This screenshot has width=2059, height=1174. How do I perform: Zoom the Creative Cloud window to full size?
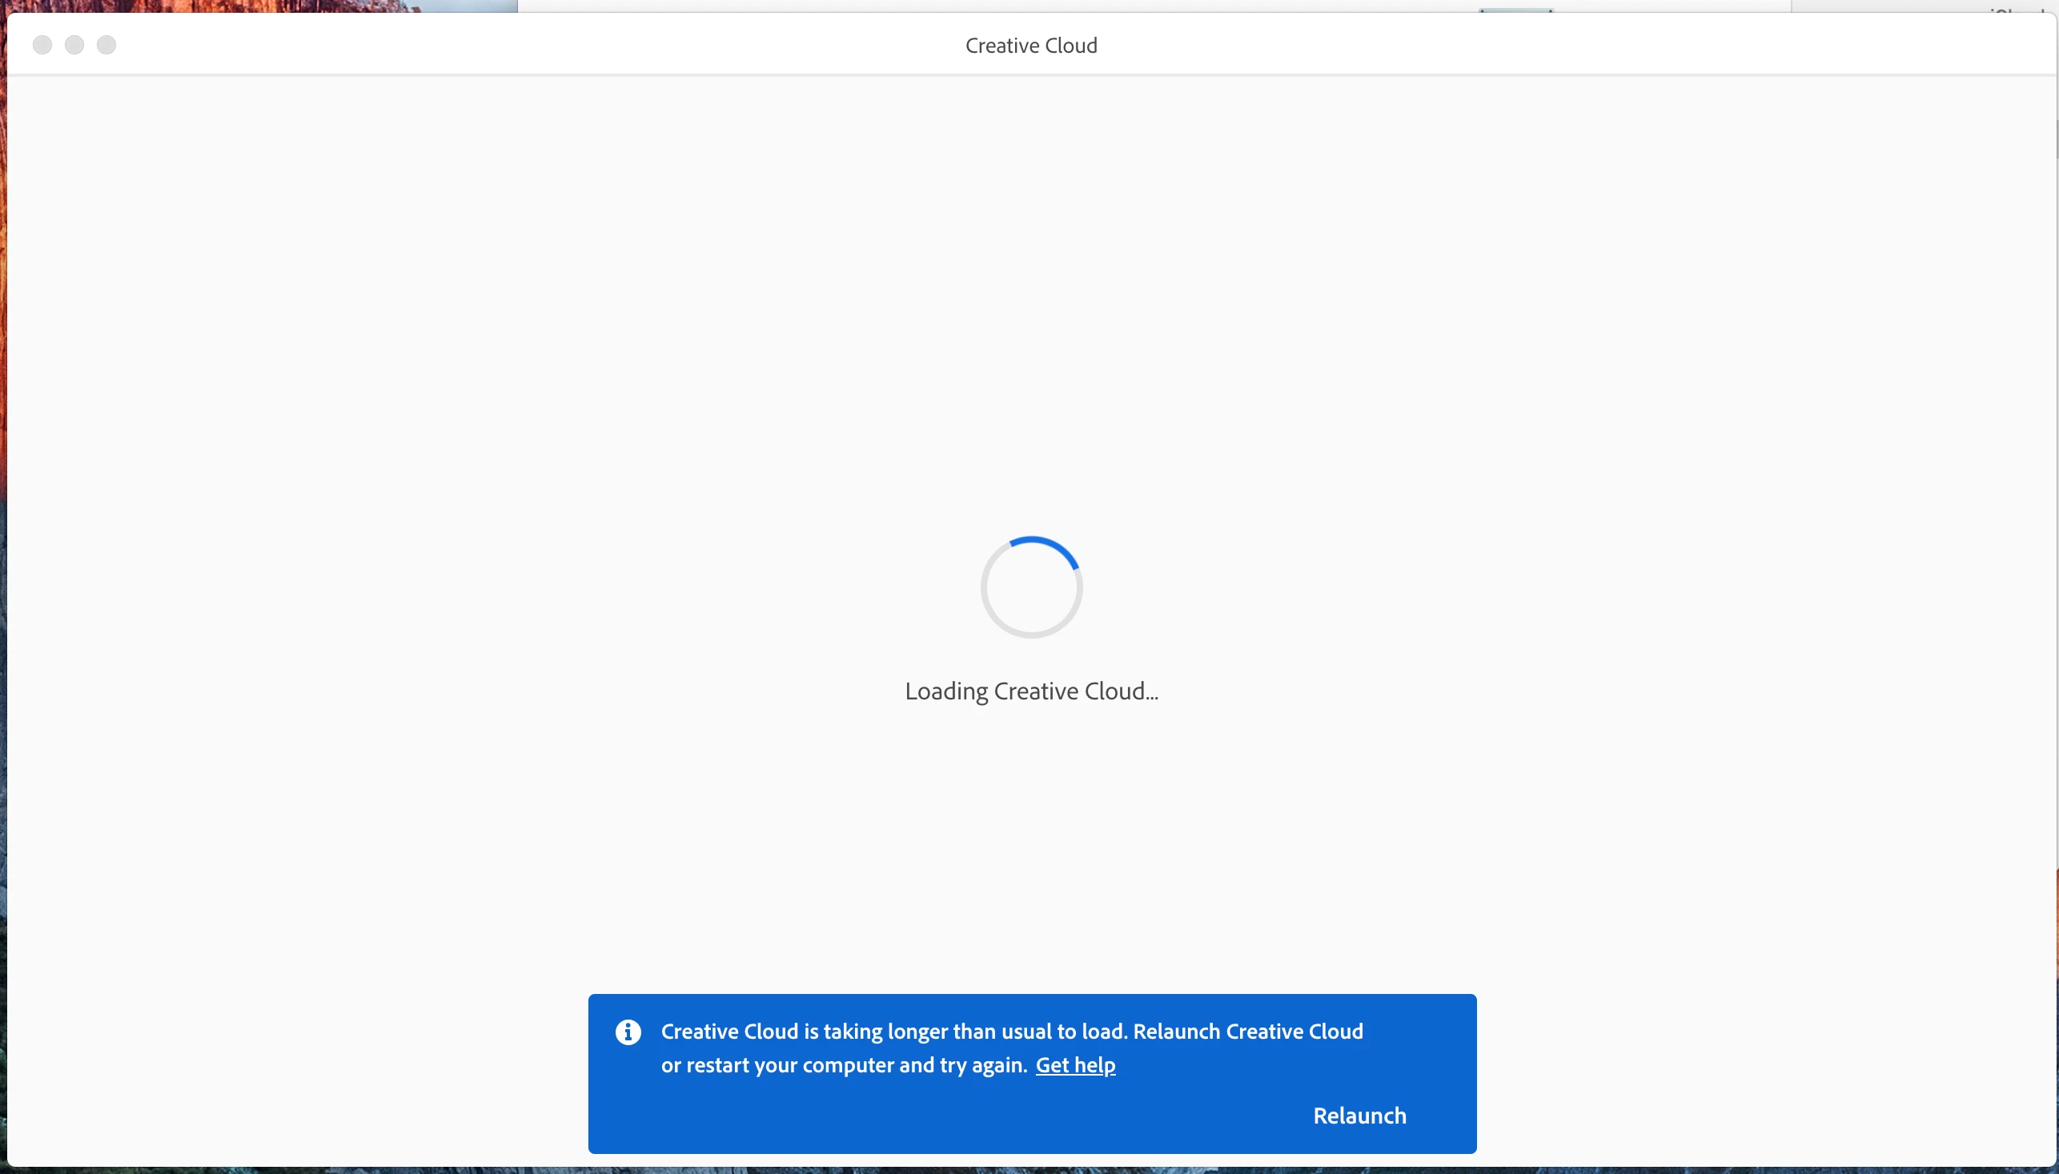tap(106, 45)
